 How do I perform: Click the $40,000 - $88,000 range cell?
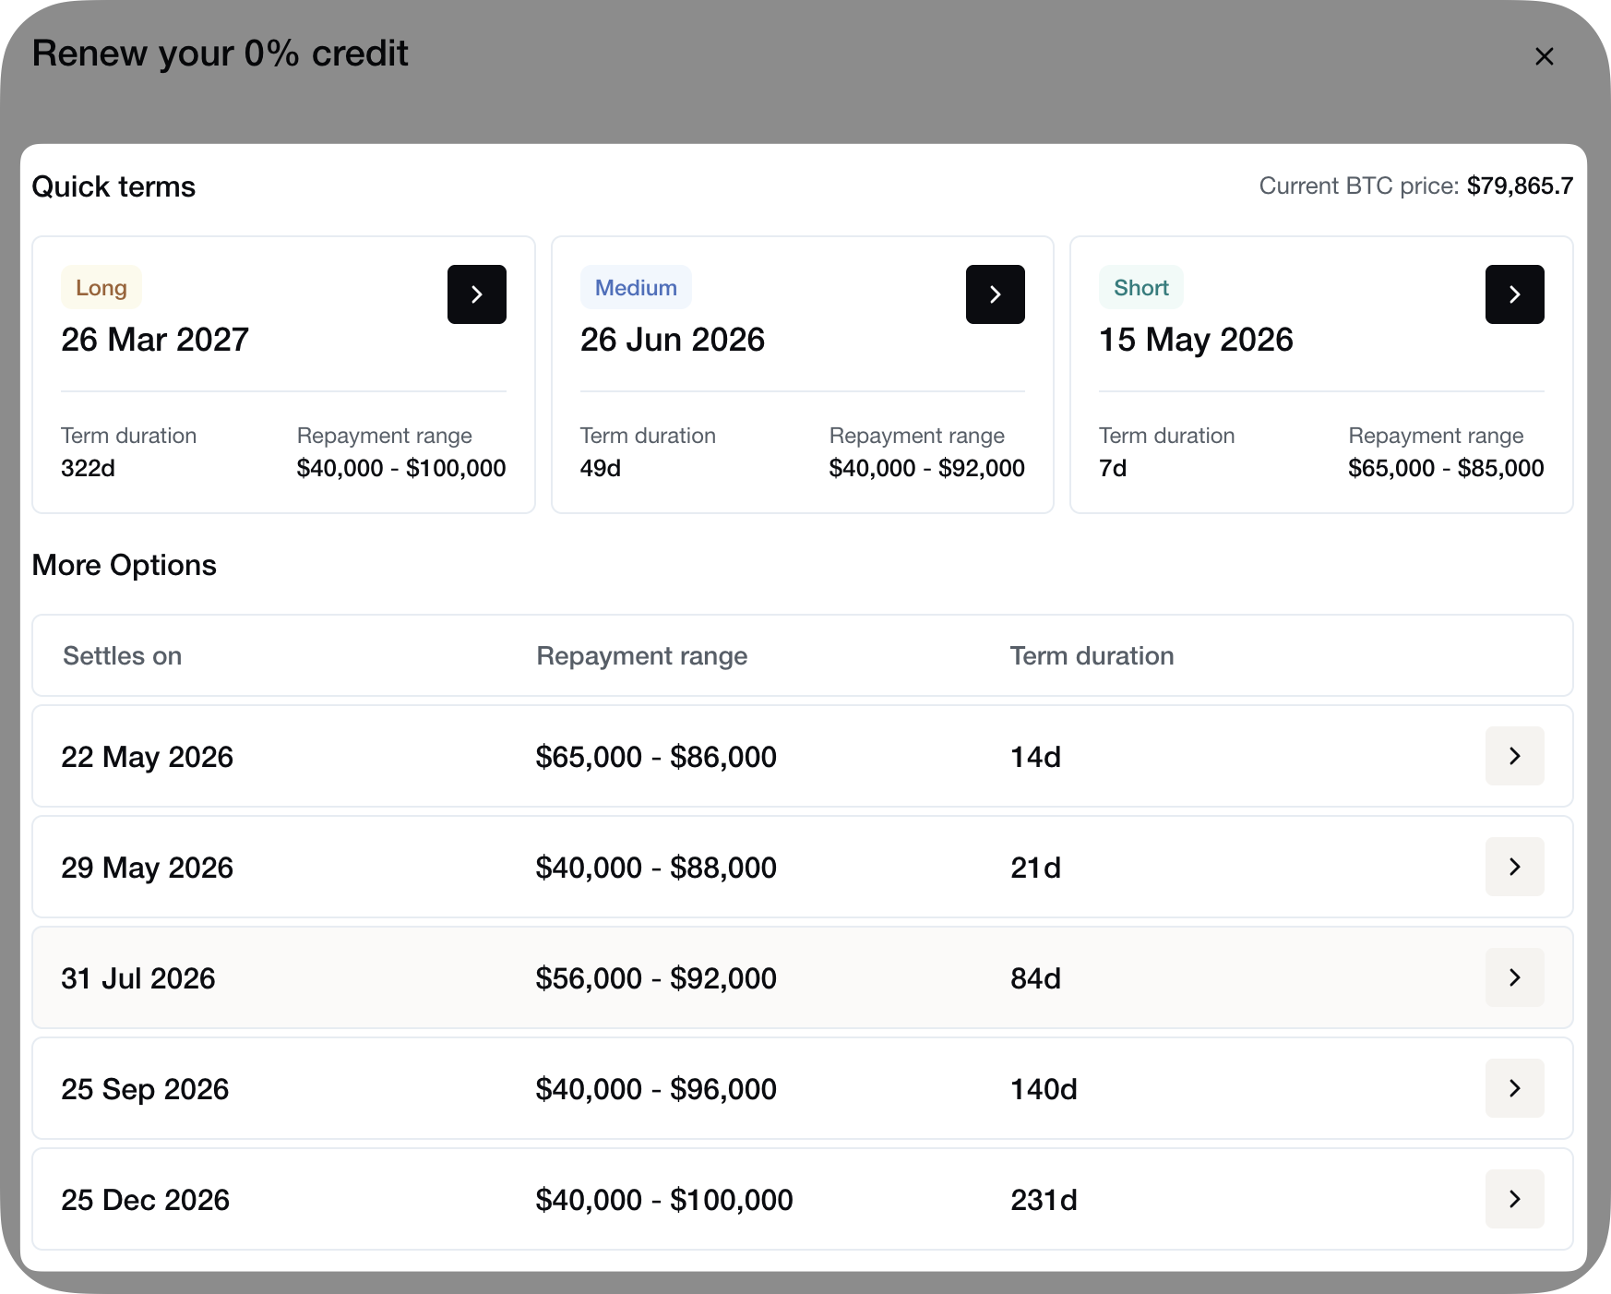click(x=656, y=868)
